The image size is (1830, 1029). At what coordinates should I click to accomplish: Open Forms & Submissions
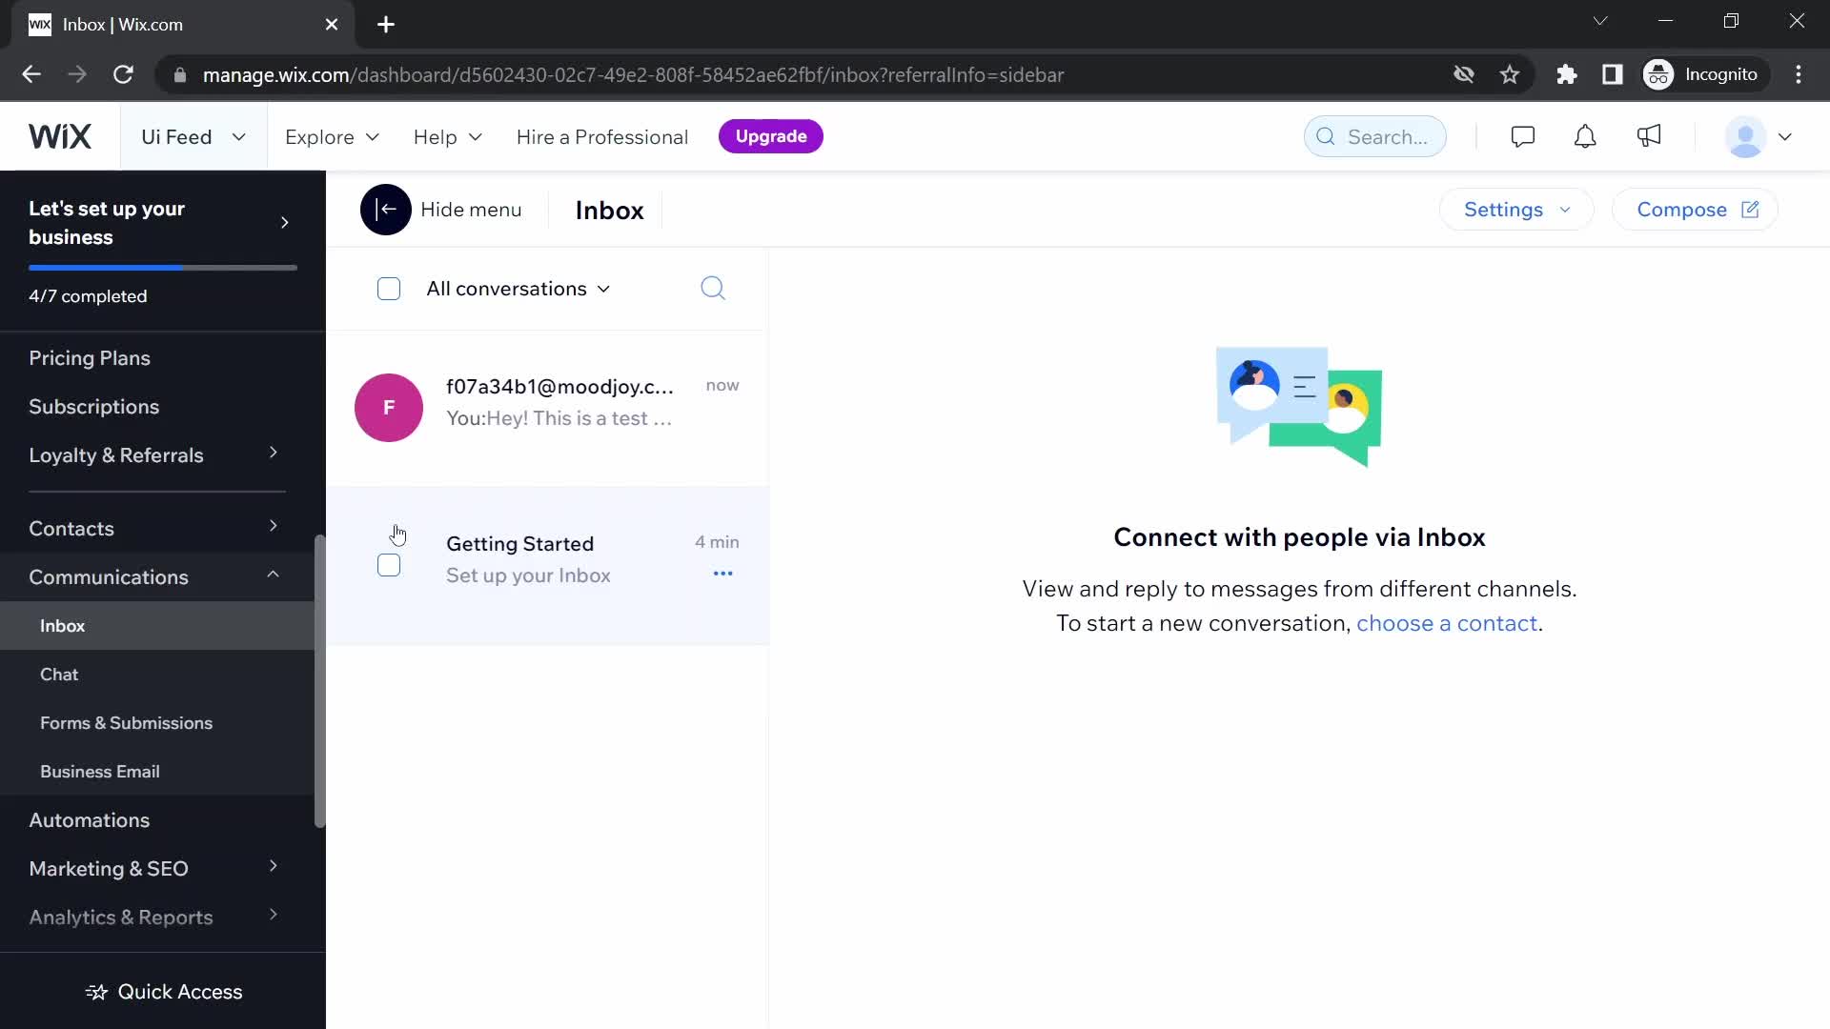pos(126,723)
